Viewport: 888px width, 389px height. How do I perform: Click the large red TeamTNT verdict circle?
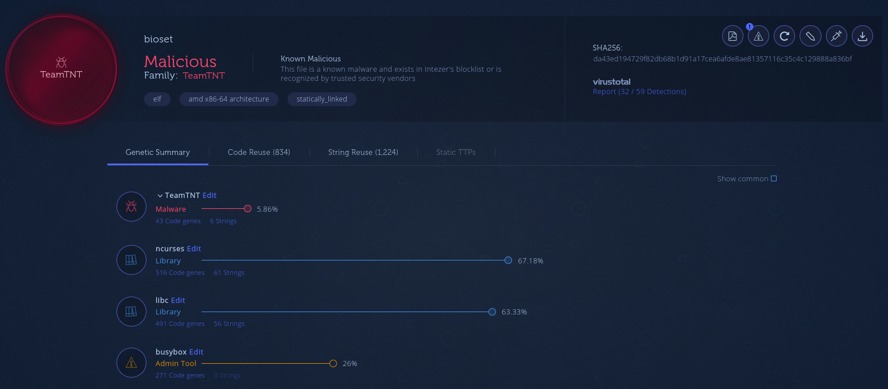click(61, 68)
